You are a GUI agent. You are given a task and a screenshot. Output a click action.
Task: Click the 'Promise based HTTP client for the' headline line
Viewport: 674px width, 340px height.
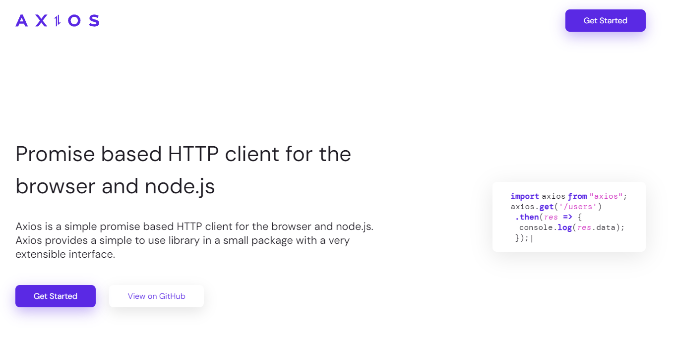184,154
